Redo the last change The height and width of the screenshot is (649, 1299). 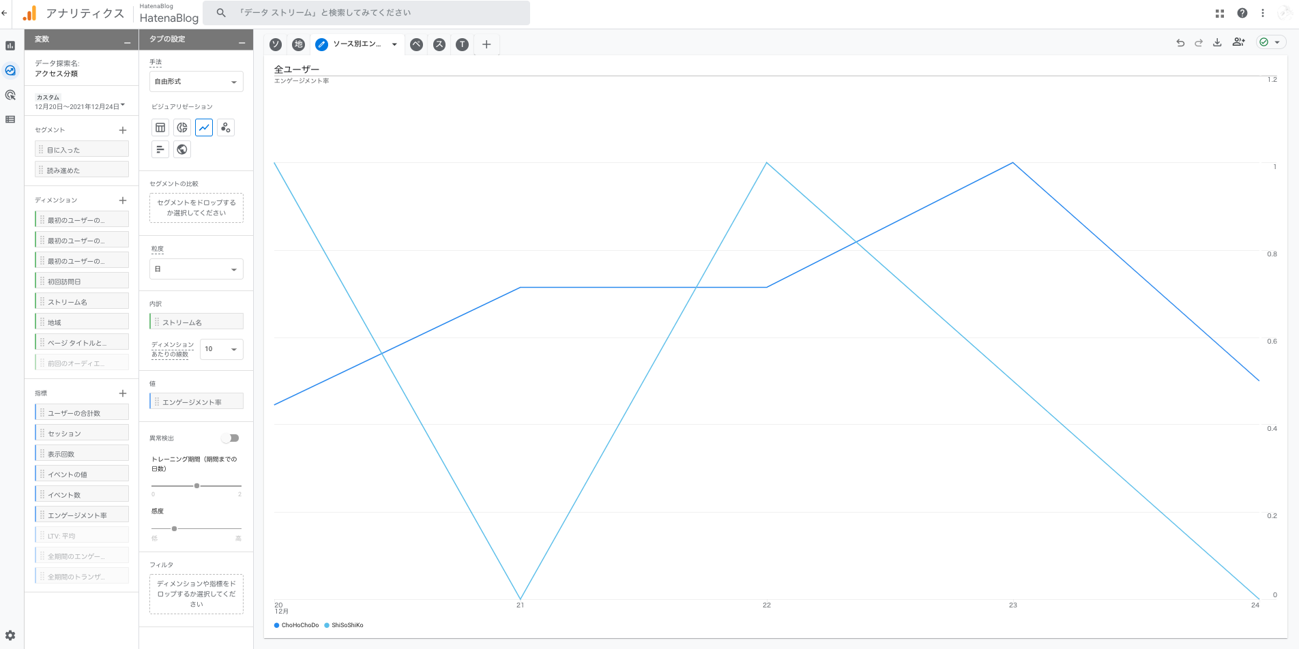click(x=1199, y=43)
